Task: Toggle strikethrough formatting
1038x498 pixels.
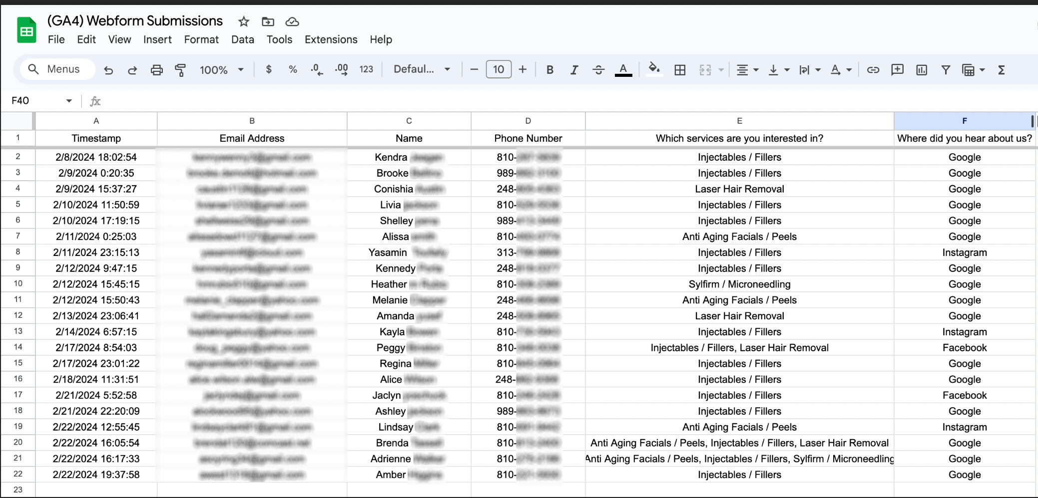Action: pyautogui.click(x=598, y=70)
